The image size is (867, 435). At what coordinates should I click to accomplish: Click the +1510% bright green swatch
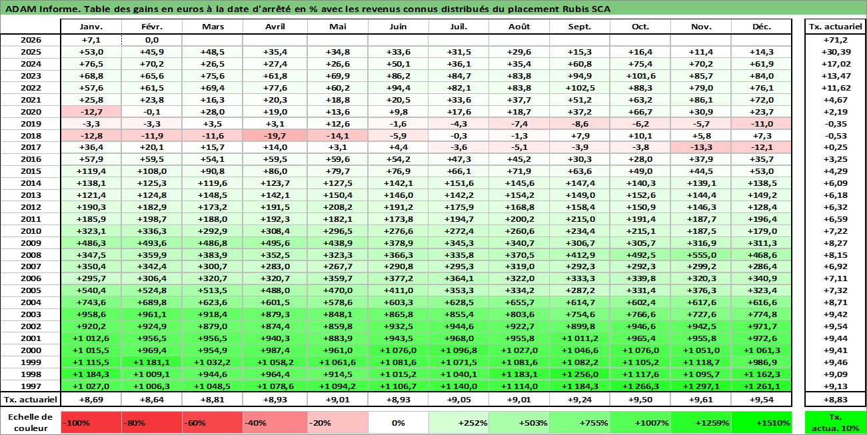[761, 422]
